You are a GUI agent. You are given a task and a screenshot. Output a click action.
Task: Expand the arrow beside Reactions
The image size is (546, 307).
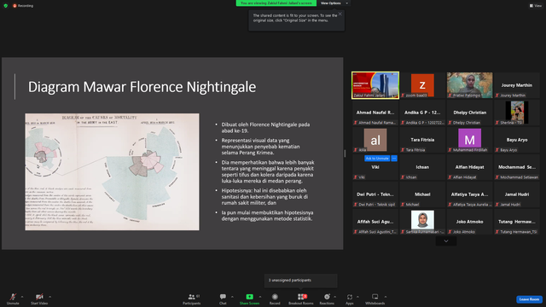point(335,297)
